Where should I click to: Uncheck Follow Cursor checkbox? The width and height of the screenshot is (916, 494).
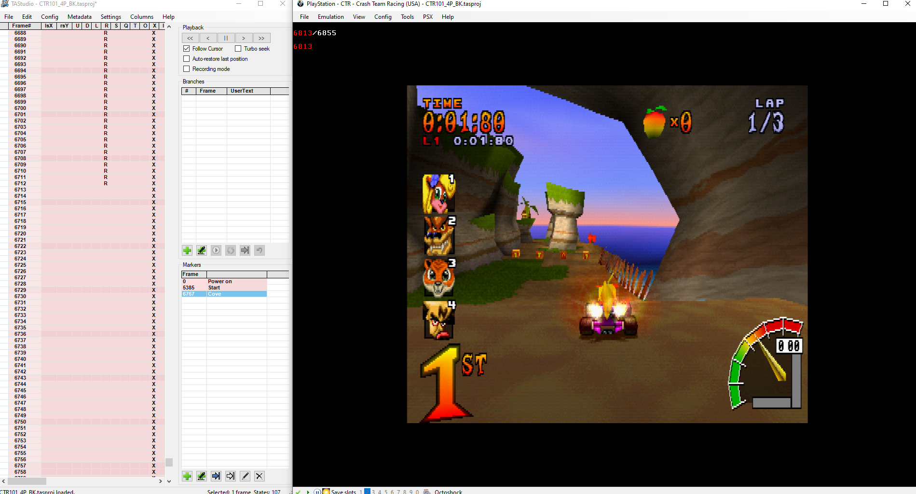187,49
